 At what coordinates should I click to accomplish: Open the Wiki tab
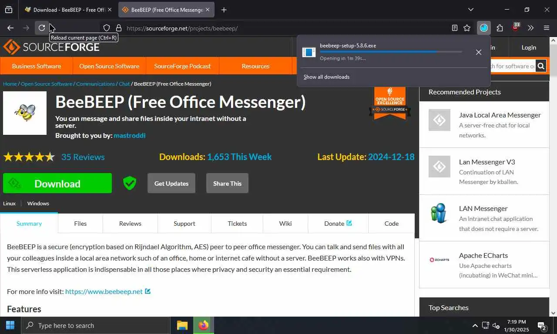coord(285,224)
